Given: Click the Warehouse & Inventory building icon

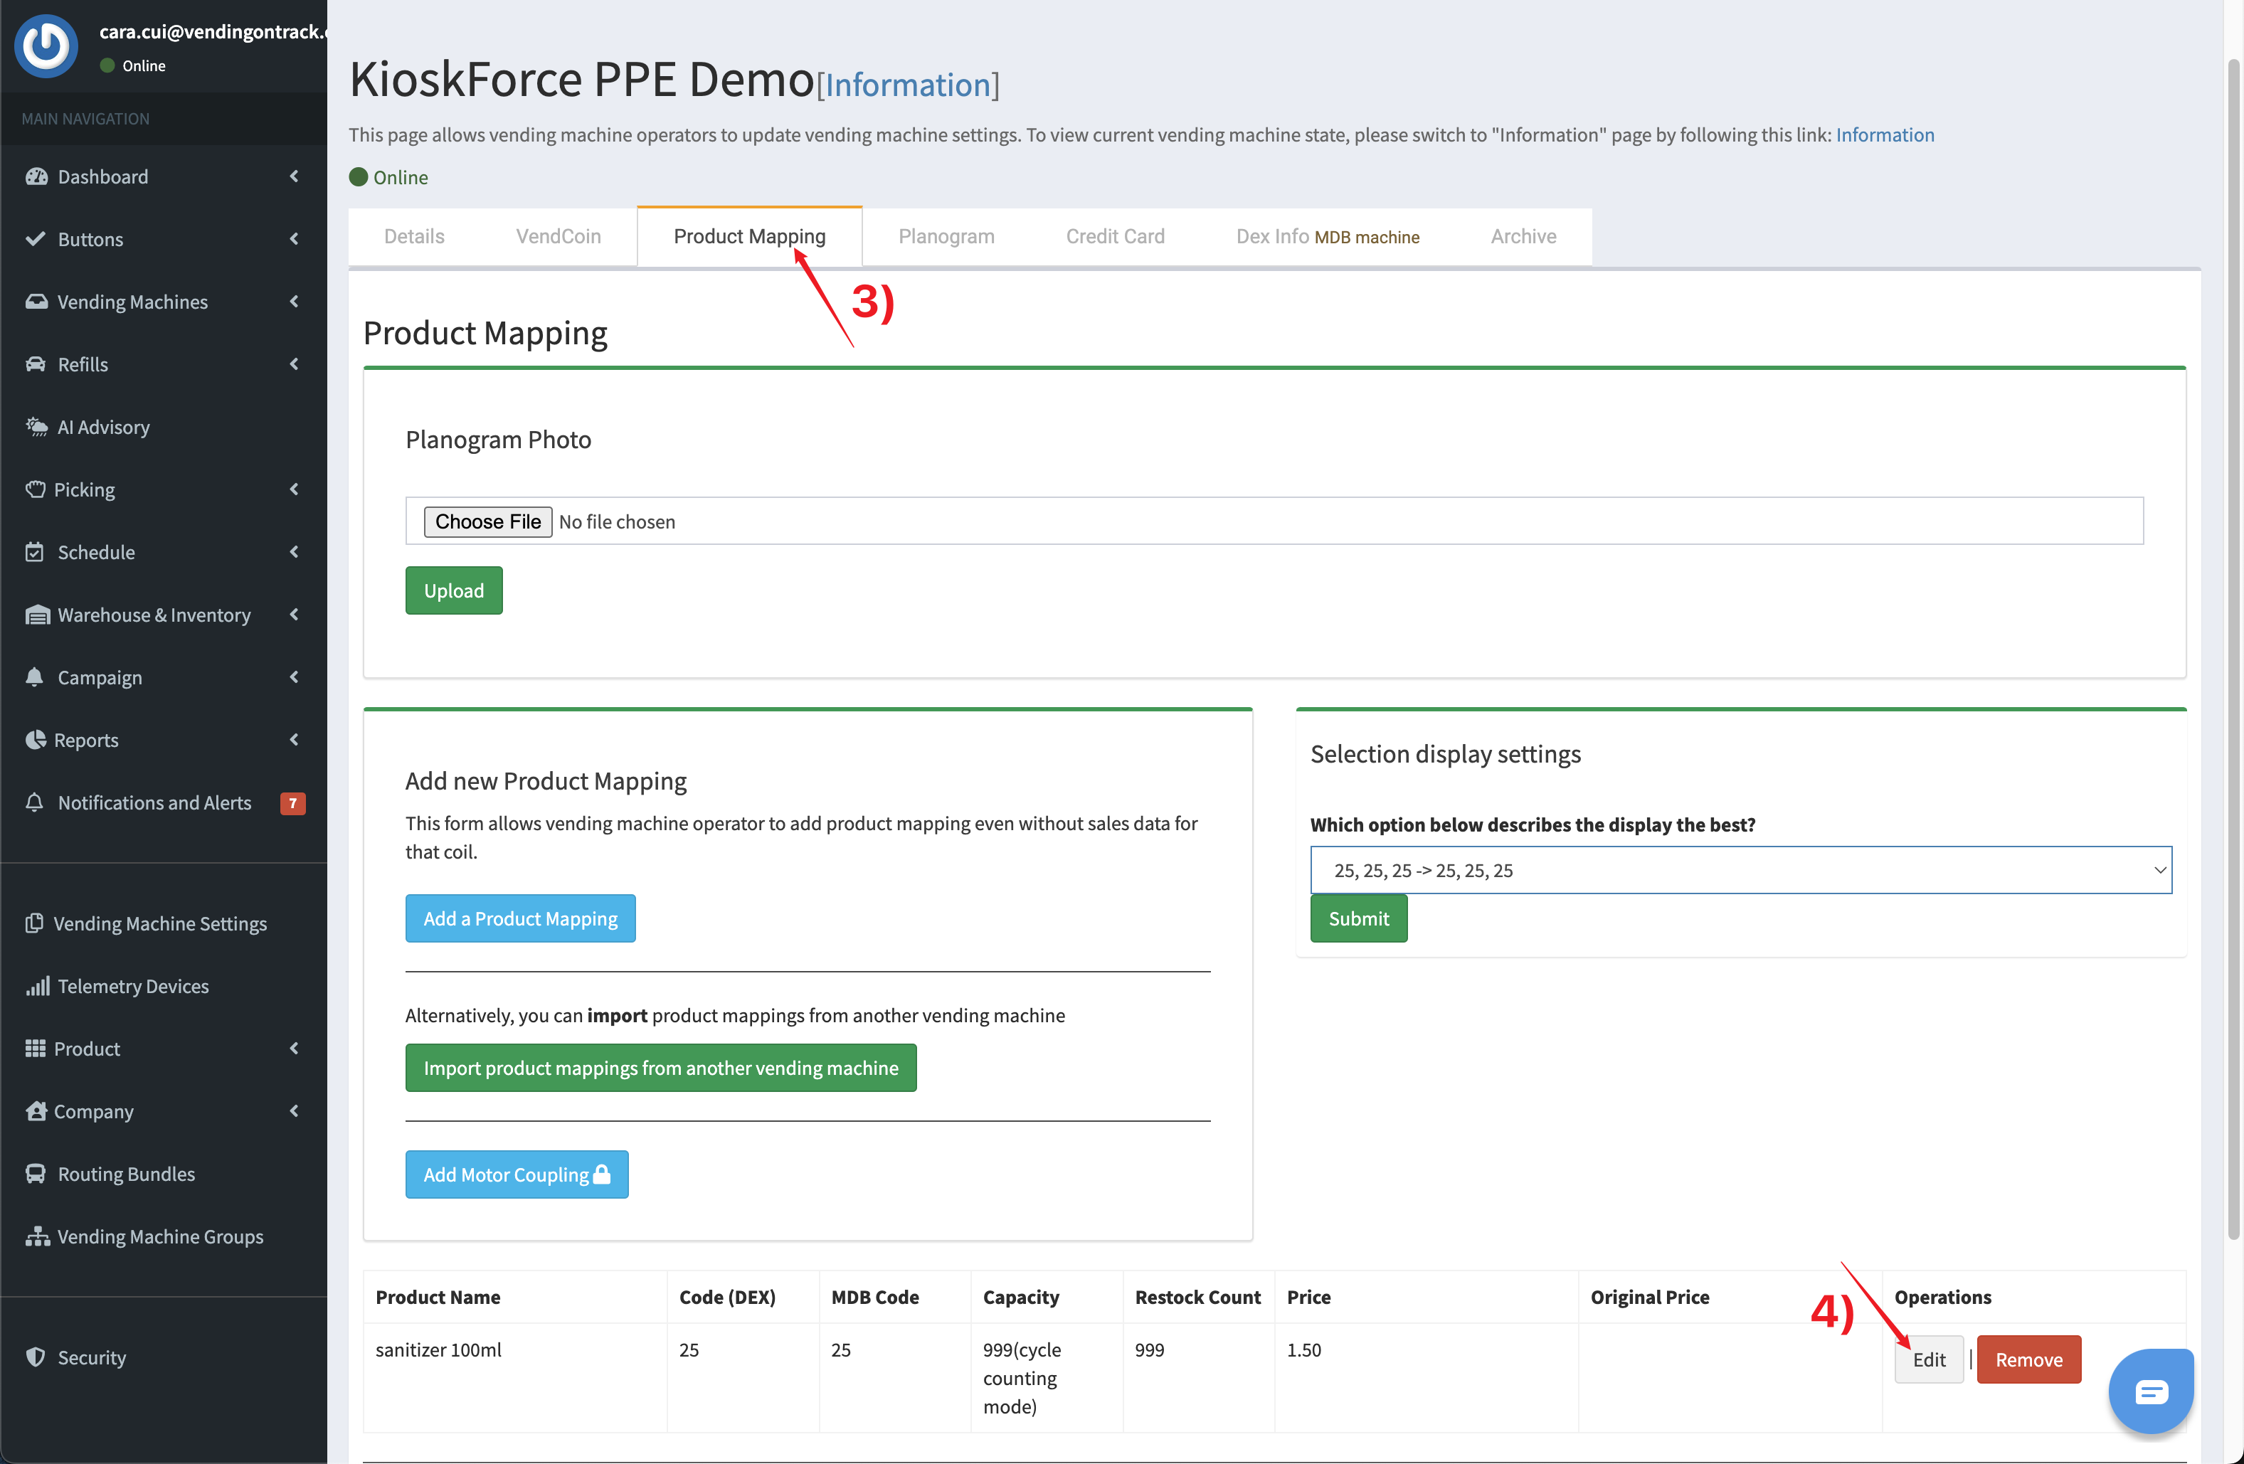Looking at the screenshot, I should [x=37, y=615].
